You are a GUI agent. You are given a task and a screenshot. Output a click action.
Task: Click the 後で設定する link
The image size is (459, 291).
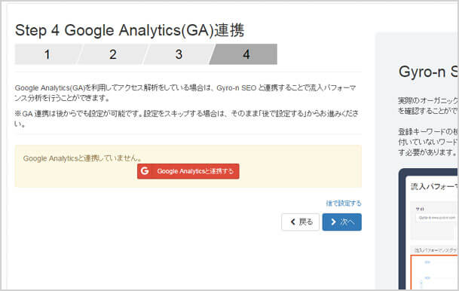[x=344, y=204]
